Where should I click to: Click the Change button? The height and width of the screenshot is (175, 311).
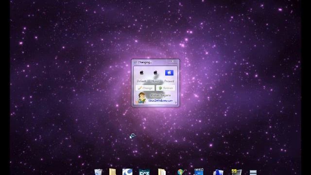(145, 88)
